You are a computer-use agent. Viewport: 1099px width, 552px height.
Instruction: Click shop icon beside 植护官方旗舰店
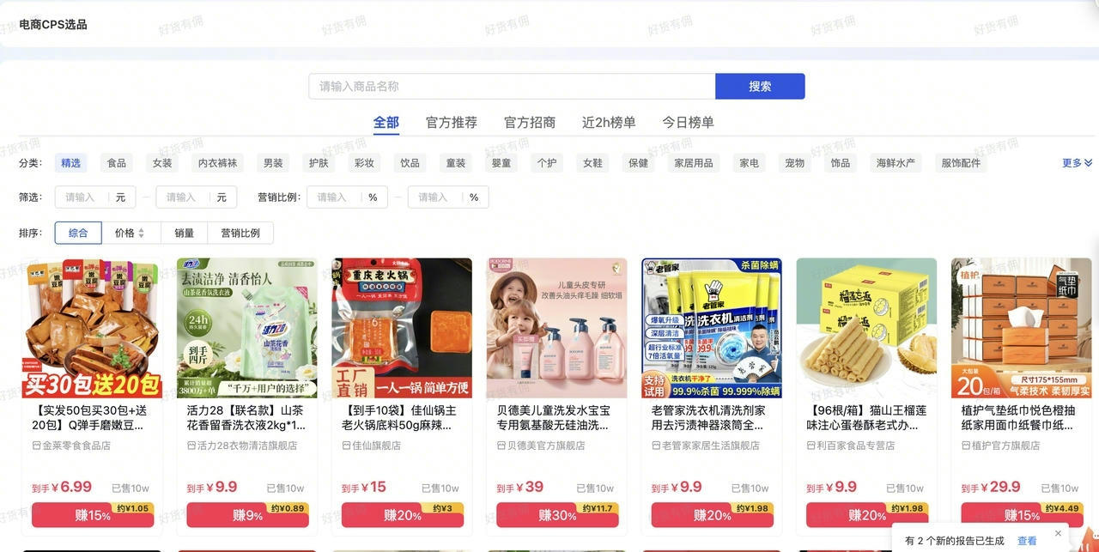pyautogui.click(x=966, y=446)
